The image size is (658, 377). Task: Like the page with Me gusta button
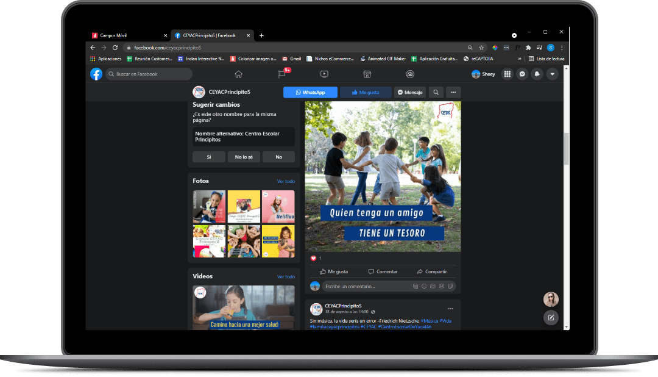(366, 93)
